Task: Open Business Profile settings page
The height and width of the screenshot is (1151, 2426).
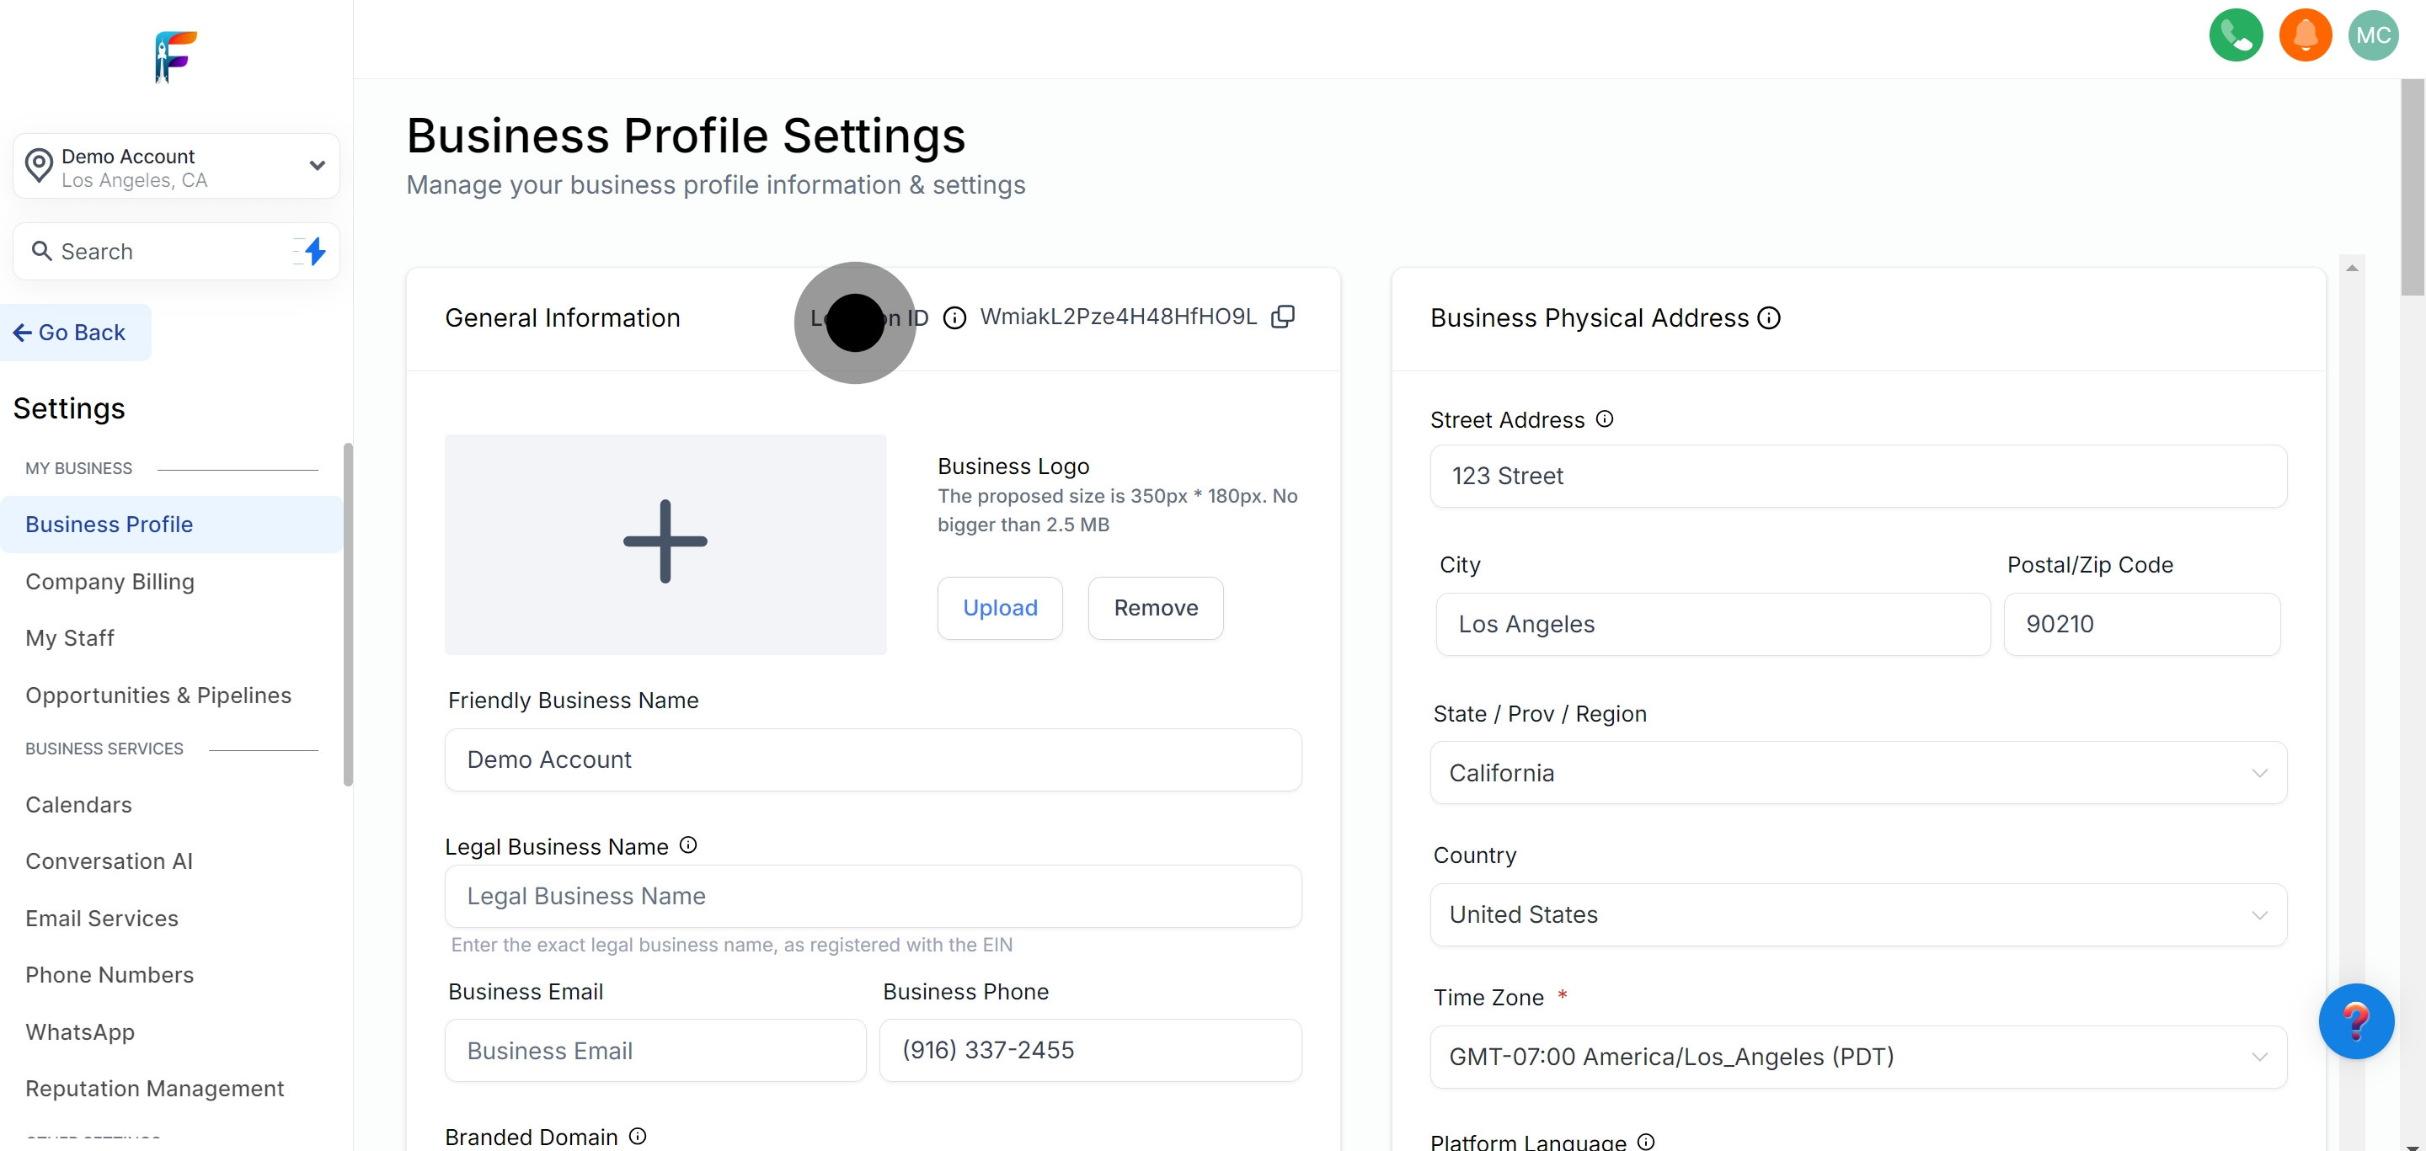Action: (x=171, y=525)
